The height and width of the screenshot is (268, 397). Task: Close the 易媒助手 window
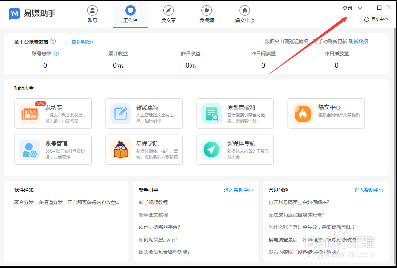(x=389, y=8)
